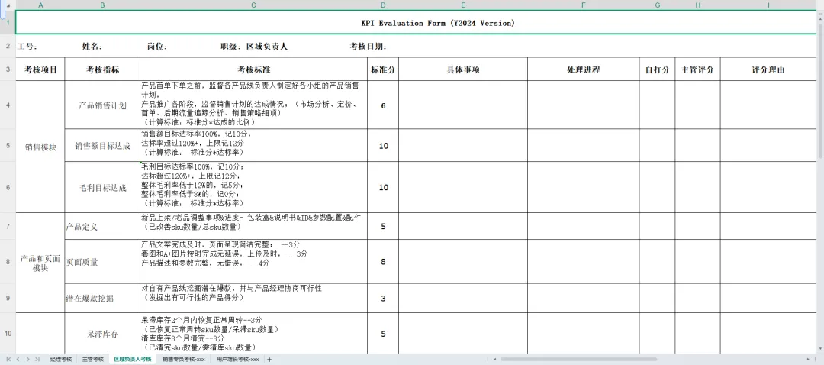This screenshot has width=824, height=365.
Task: Select column F header
Action: [584, 5]
